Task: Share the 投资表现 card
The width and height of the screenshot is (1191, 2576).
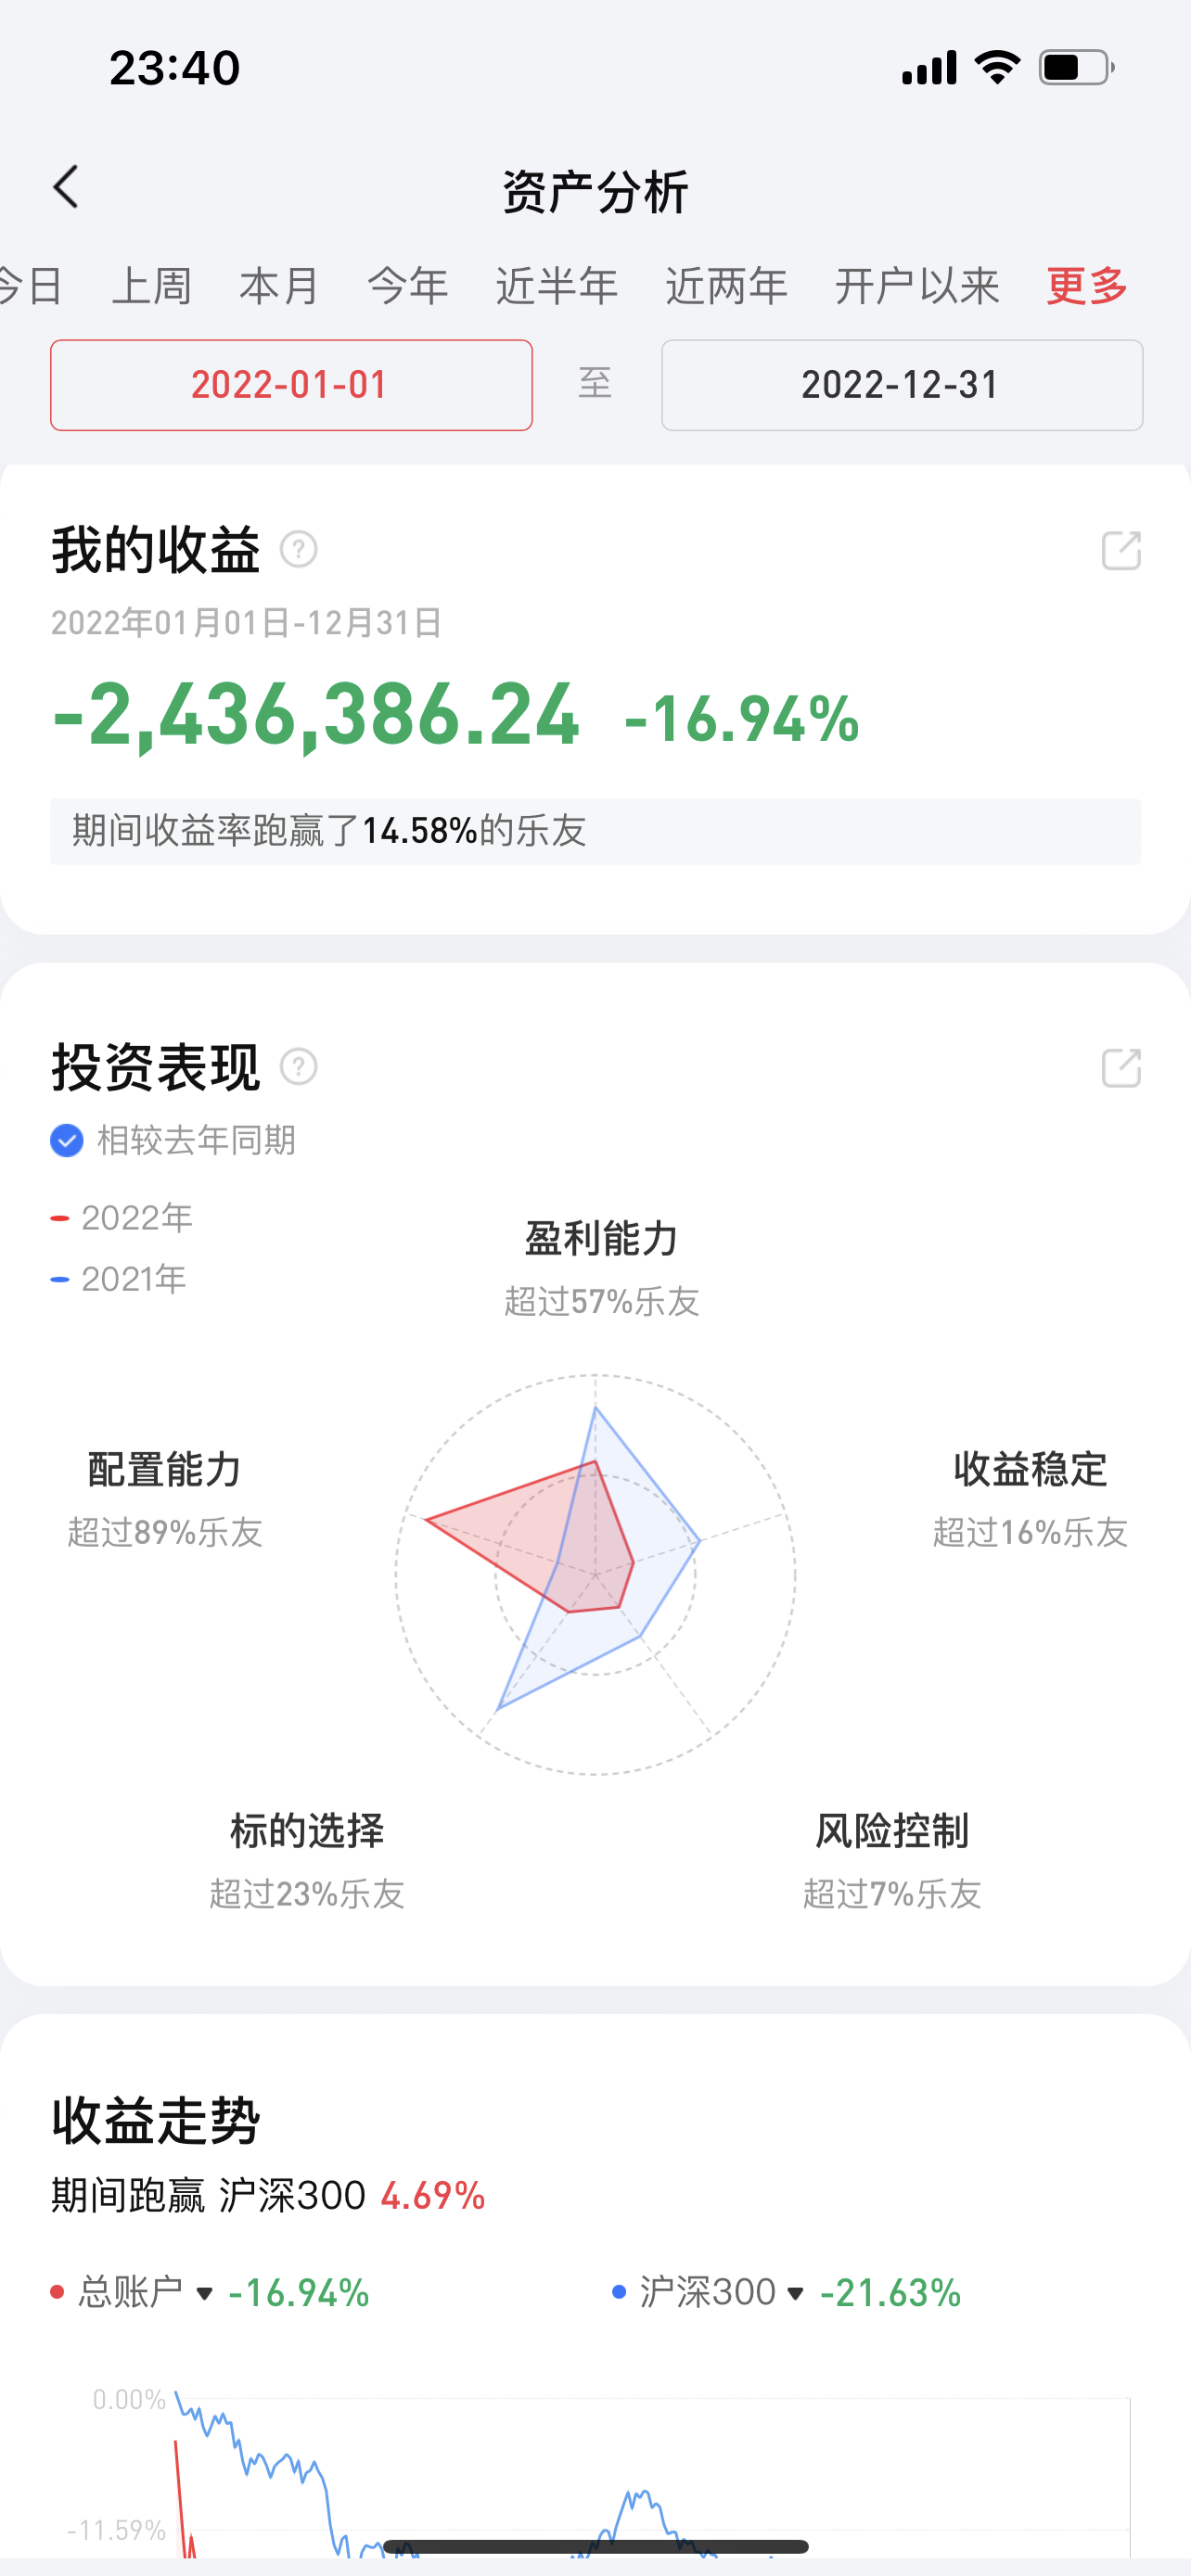Action: point(1120,1068)
